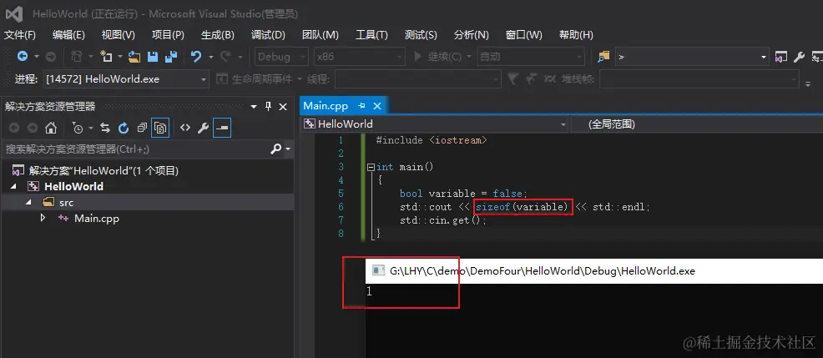The width and height of the screenshot is (823, 358).
Task: Click the Save All multi-disk icon
Action: pyautogui.click(x=170, y=57)
